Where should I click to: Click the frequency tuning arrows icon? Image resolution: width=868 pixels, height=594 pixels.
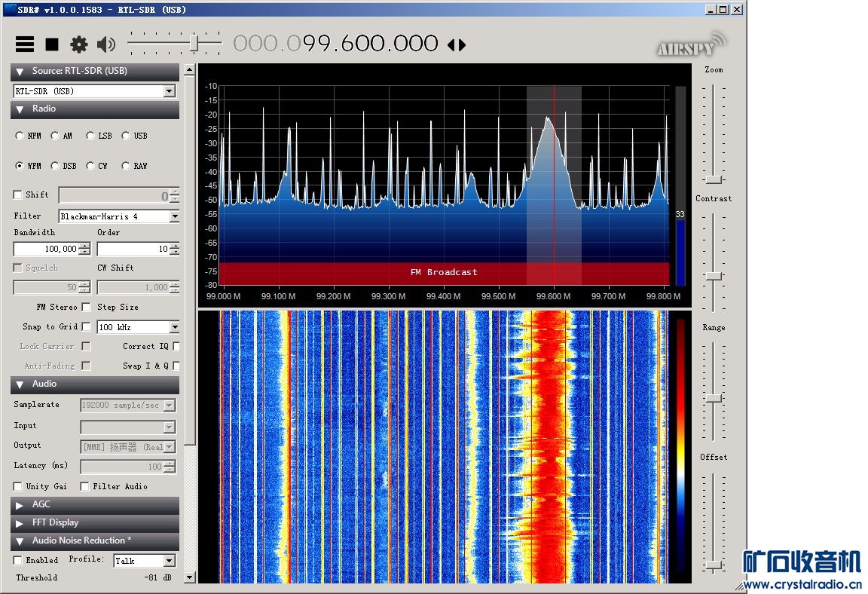click(457, 45)
